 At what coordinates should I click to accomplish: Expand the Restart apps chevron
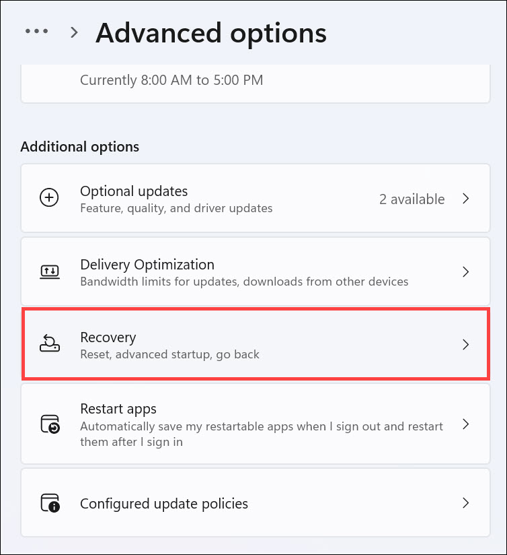click(466, 424)
